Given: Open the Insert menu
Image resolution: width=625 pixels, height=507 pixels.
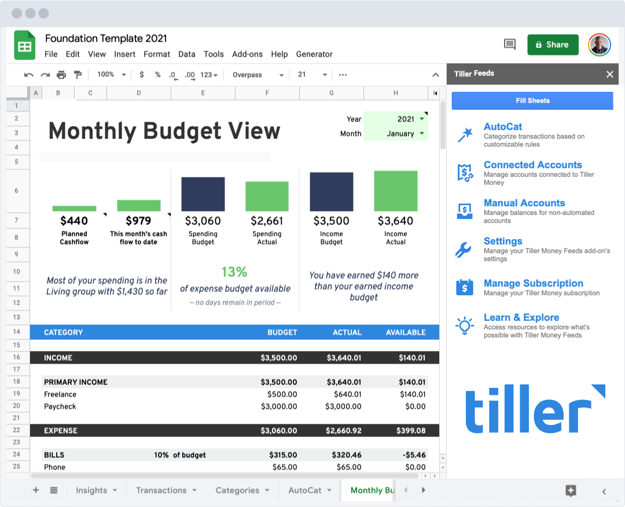Looking at the screenshot, I should tap(125, 54).
